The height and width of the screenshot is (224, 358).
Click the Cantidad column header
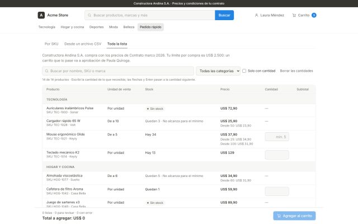271,89
